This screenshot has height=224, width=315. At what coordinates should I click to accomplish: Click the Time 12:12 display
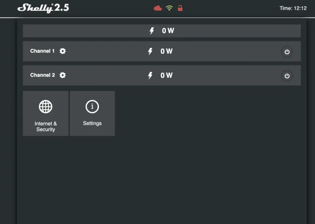[x=293, y=8]
